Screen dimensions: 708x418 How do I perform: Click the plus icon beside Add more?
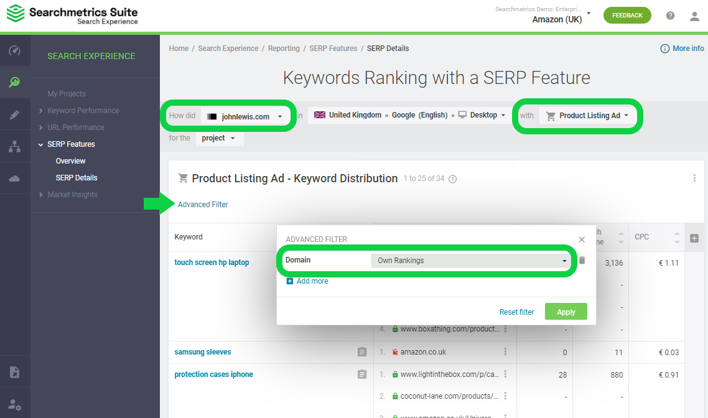[290, 281]
